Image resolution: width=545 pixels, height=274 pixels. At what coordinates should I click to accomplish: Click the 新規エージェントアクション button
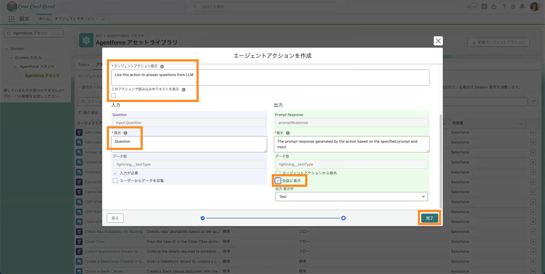click(x=499, y=42)
